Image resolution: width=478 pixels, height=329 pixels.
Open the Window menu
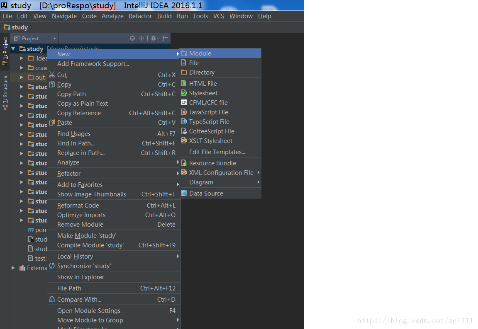pyautogui.click(x=241, y=16)
